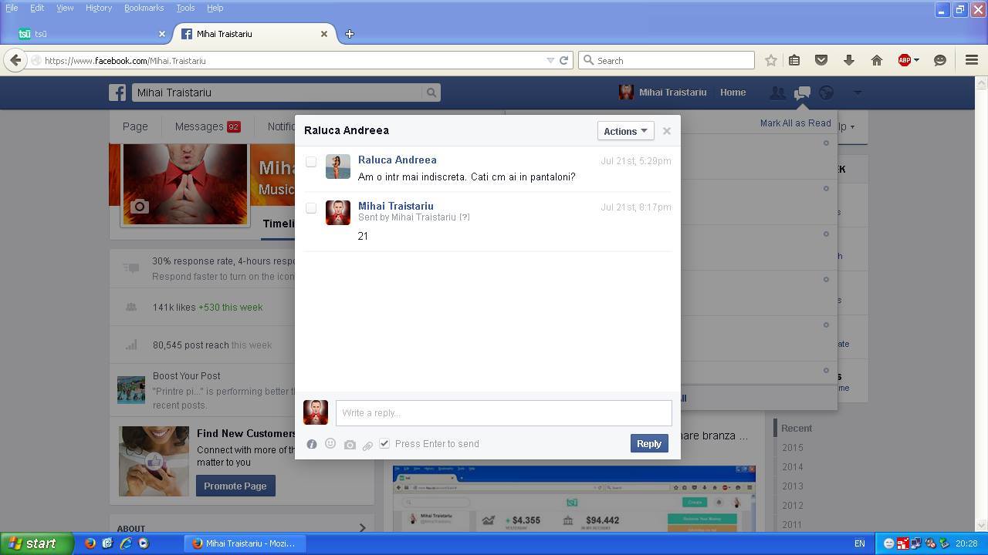Click the safely remove hardware tray icon

[x=944, y=543]
